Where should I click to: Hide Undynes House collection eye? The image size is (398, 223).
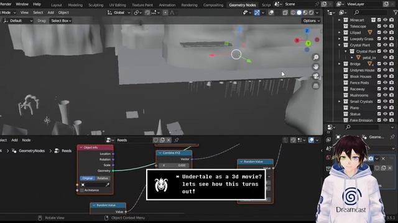click(x=386, y=70)
